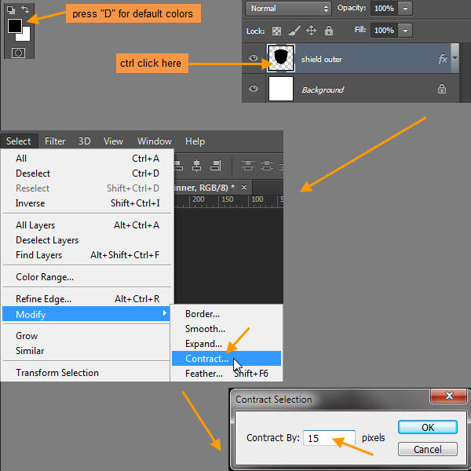This screenshot has height=471, width=471.
Task: Click the lock all padlock icon
Action: tap(328, 31)
